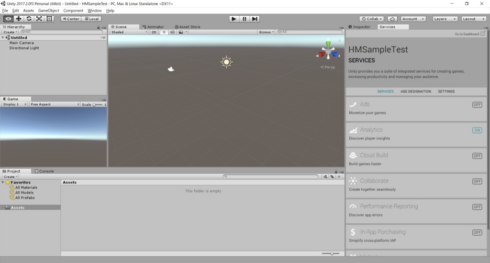Switch to the Inspector tab

point(359,27)
